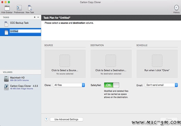Click 'Please select a source and destination' text
Viewport: 181px width, 126px height.
[69, 23]
